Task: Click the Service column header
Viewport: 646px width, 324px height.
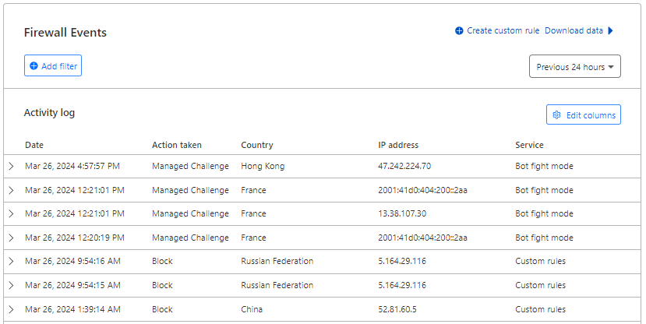Action: pyautogui.click(x=529, y=145)
